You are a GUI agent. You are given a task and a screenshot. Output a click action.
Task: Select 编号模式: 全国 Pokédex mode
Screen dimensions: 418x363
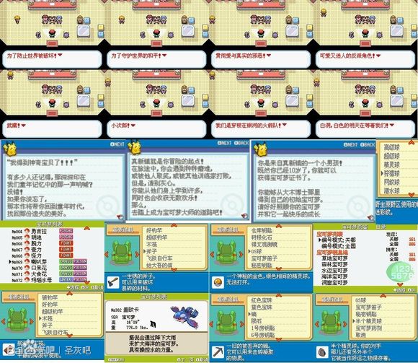pos(338,246)
